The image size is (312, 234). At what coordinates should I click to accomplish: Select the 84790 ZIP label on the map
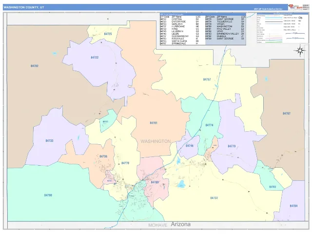pyautogui.click(x=48, y=195)
